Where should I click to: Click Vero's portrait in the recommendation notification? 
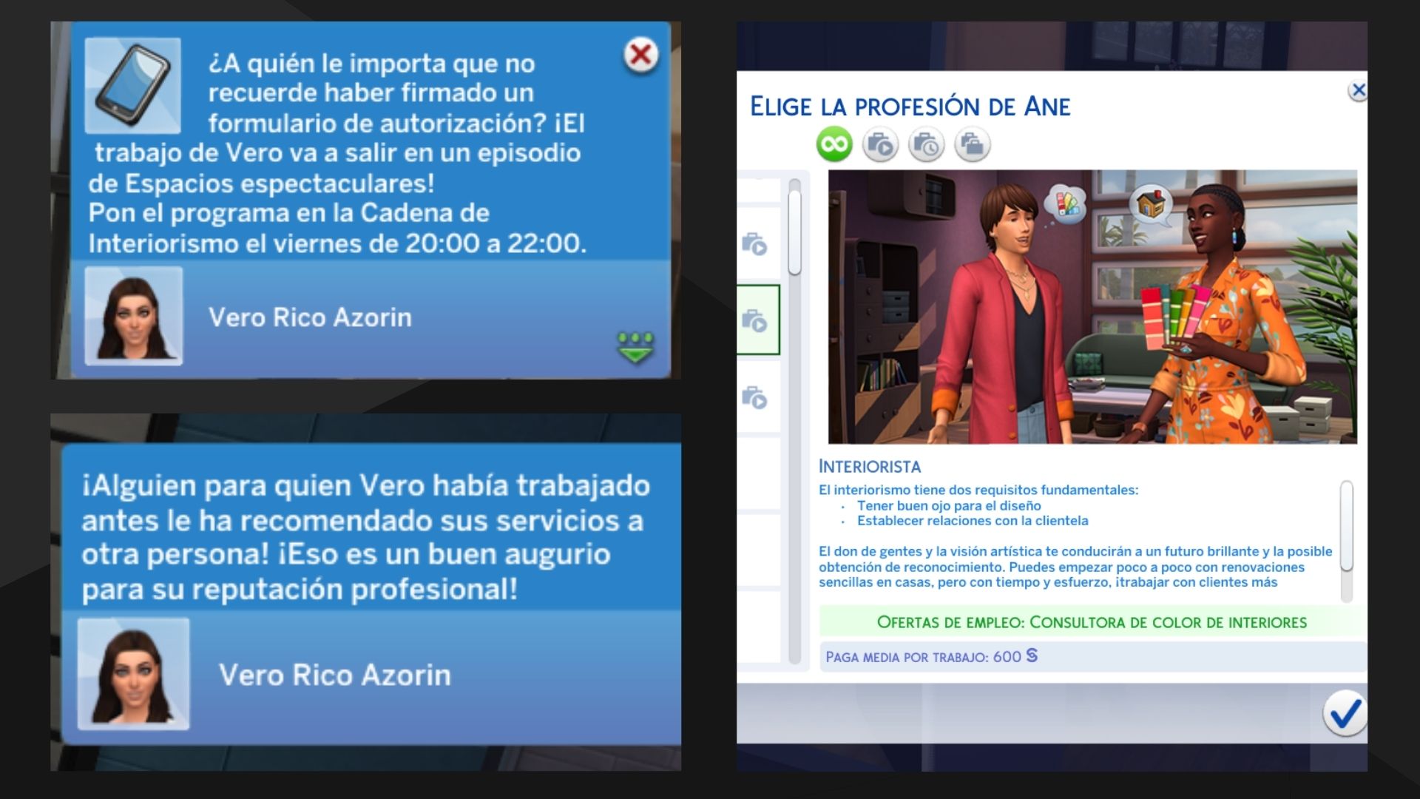click(x=133, y=674)
